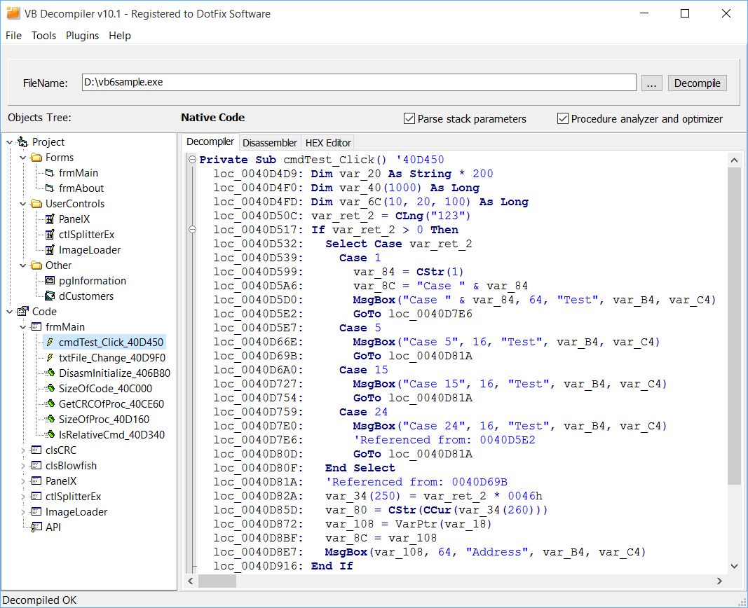
Task: Click the API module icon
Action: click(36, 527)
